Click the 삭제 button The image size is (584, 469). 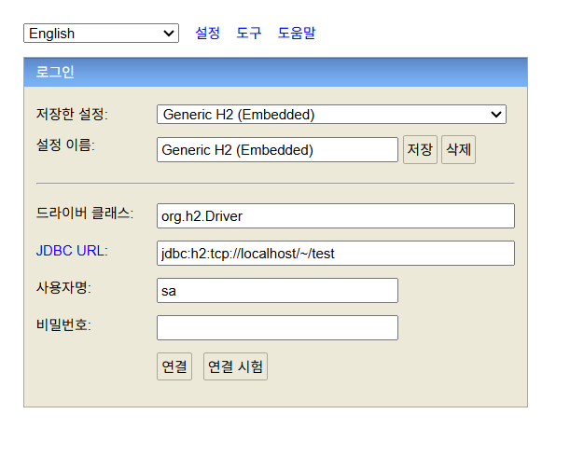[x=458, y=149]
